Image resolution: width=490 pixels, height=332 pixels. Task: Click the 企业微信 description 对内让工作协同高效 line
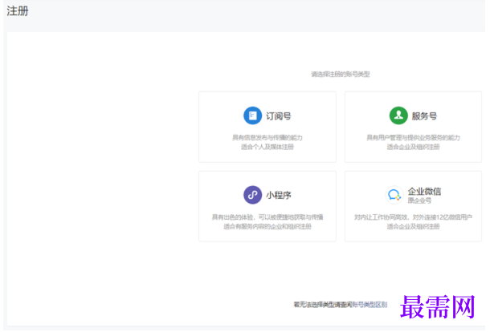[413, 217]
